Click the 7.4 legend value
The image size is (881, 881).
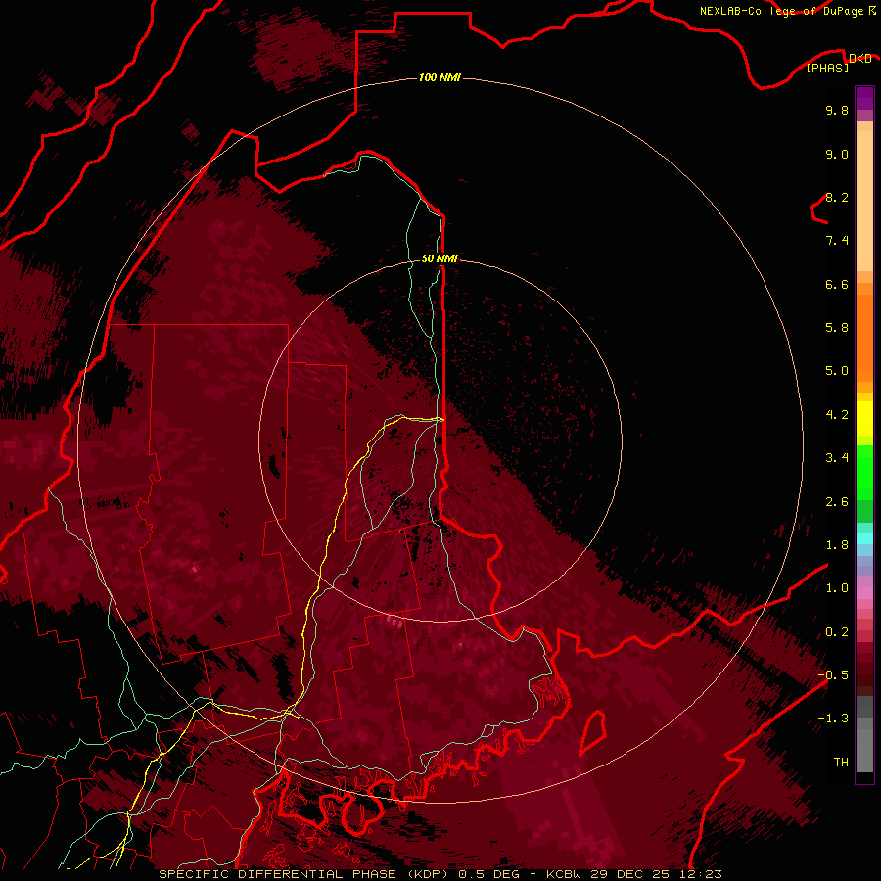[837, 241]
